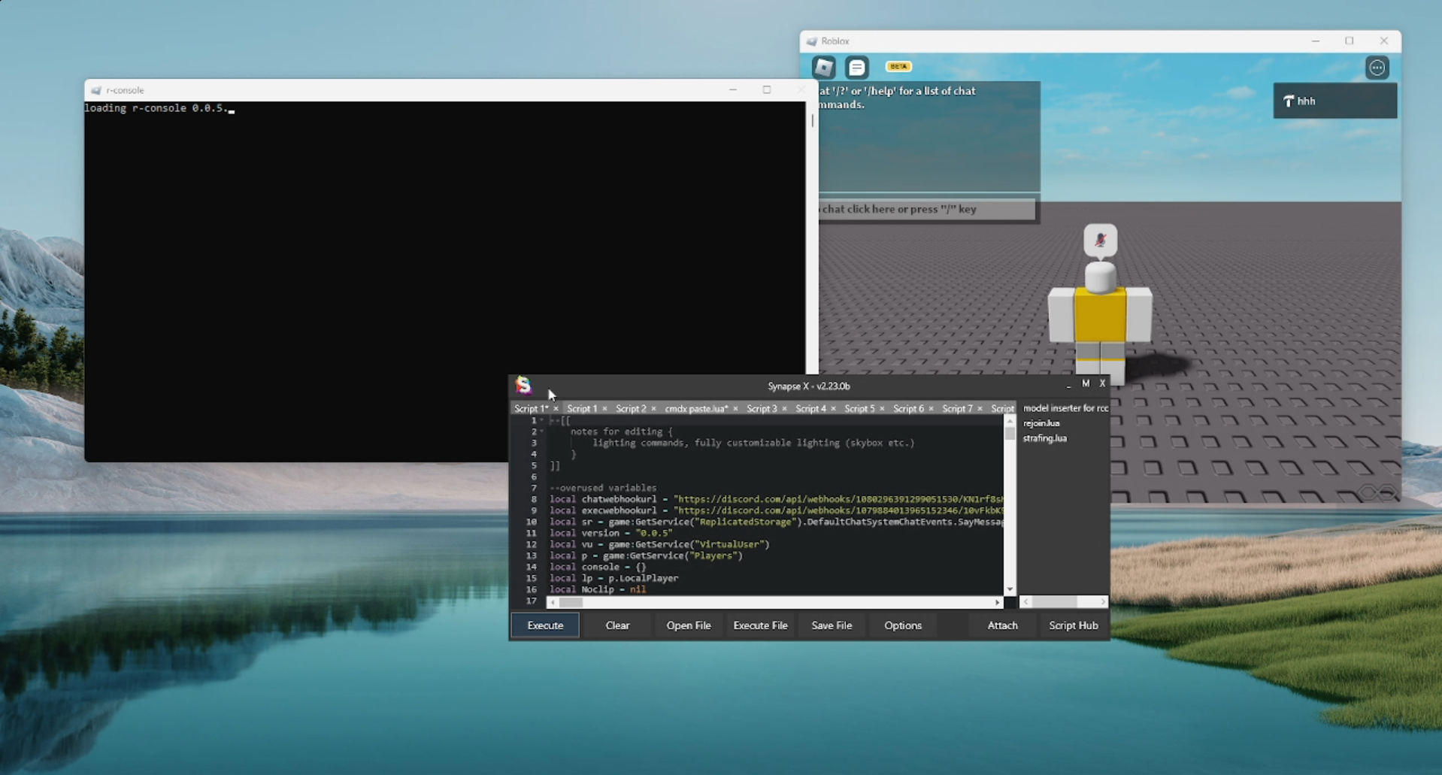Click the Clear button in Synapse X
The image size is (1442, 775).
click(617, 625)
